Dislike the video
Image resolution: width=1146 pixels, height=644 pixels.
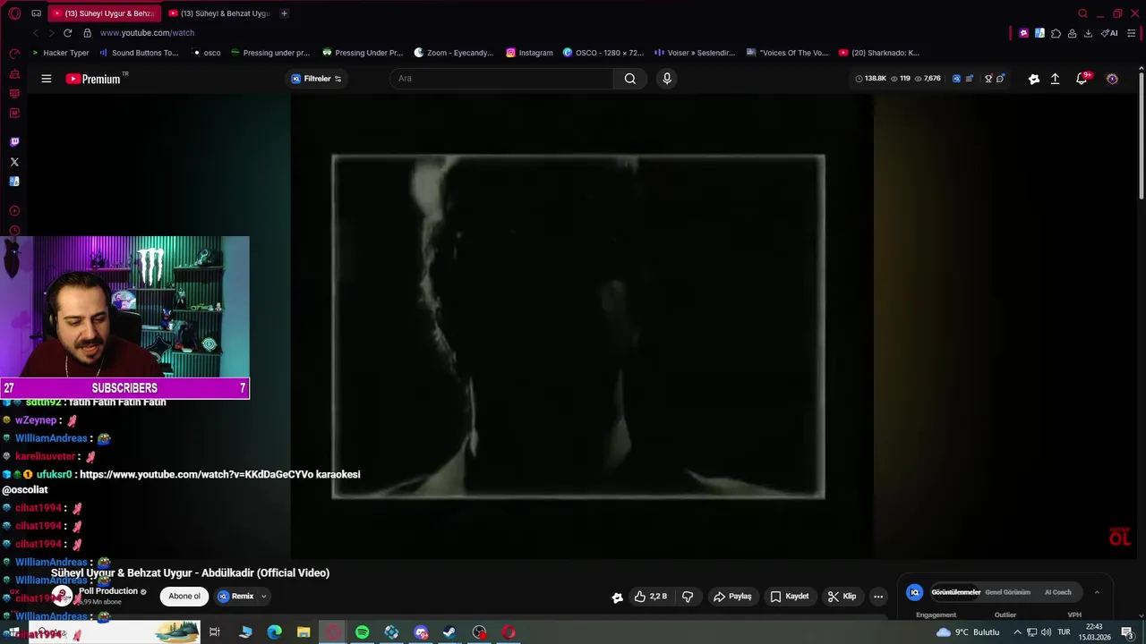(688, 597)
